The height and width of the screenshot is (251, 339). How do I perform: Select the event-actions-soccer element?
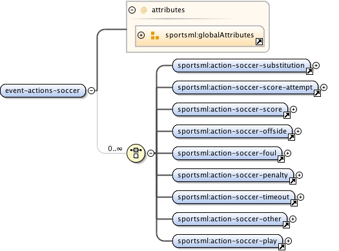click(x=43, y=90)
